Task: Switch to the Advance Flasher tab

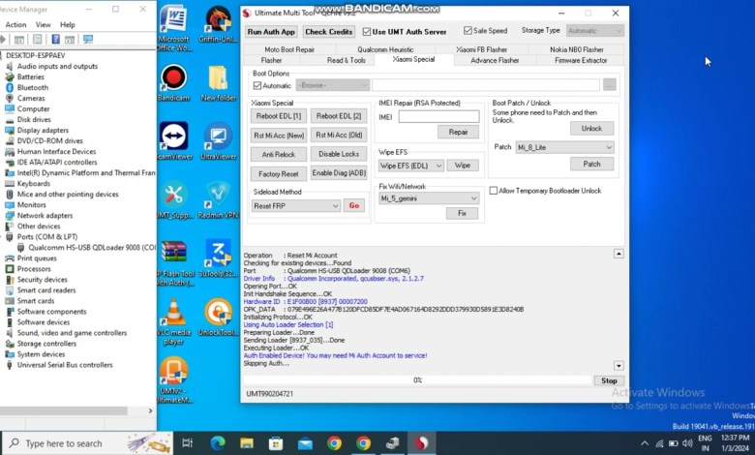Action: click(495, 60)
